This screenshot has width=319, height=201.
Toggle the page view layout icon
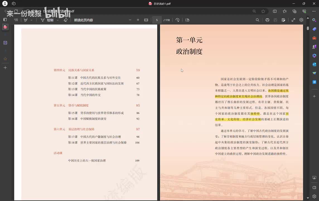(187, 20)
